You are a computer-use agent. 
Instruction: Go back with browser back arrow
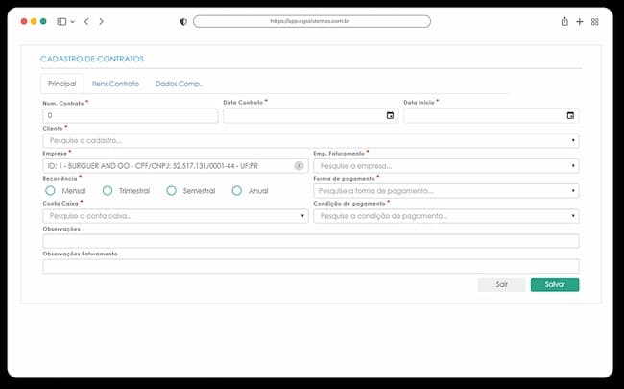pos(86,21)
